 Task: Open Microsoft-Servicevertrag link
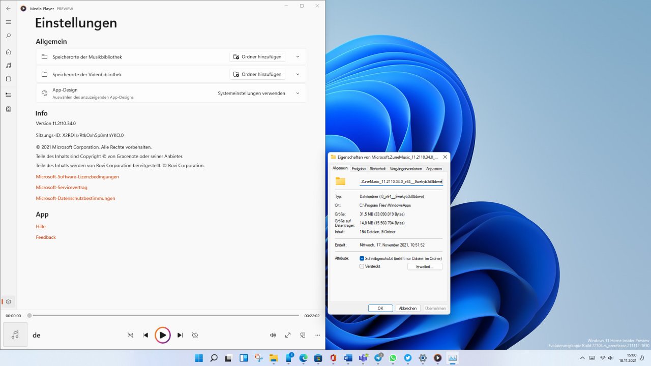tap(61, 188)
